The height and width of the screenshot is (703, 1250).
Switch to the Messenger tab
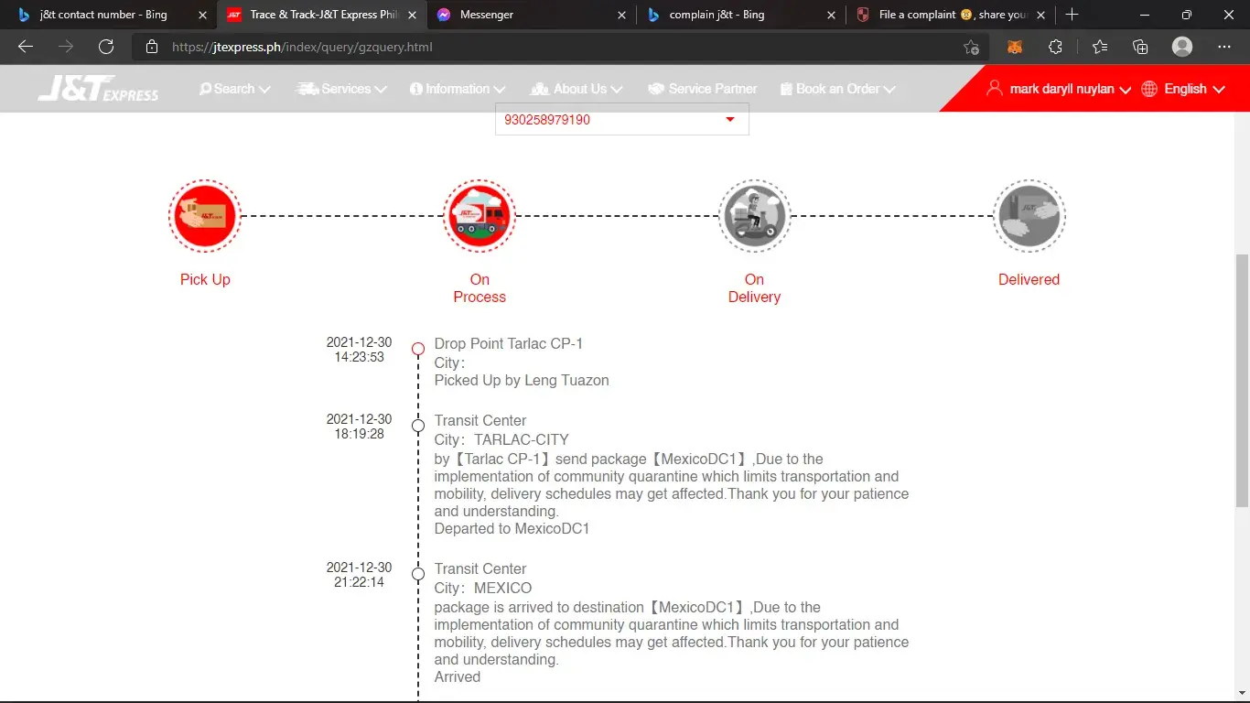(531, 15)
